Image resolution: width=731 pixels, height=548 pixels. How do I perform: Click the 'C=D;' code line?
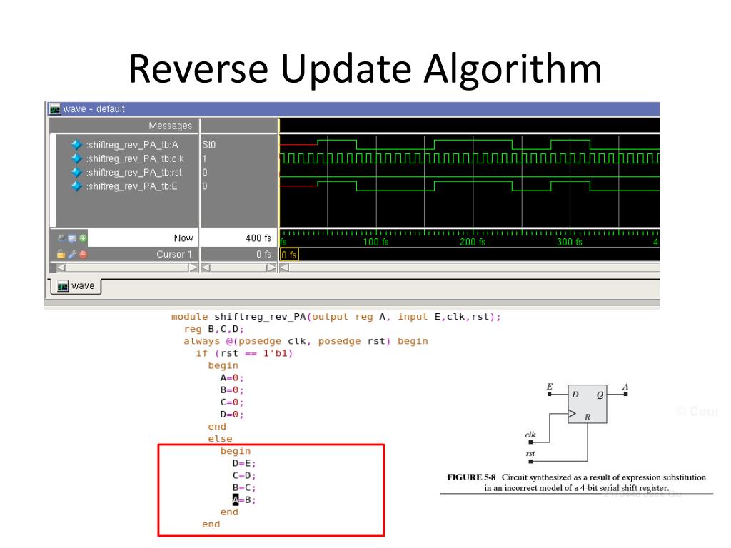coord(244,475)
